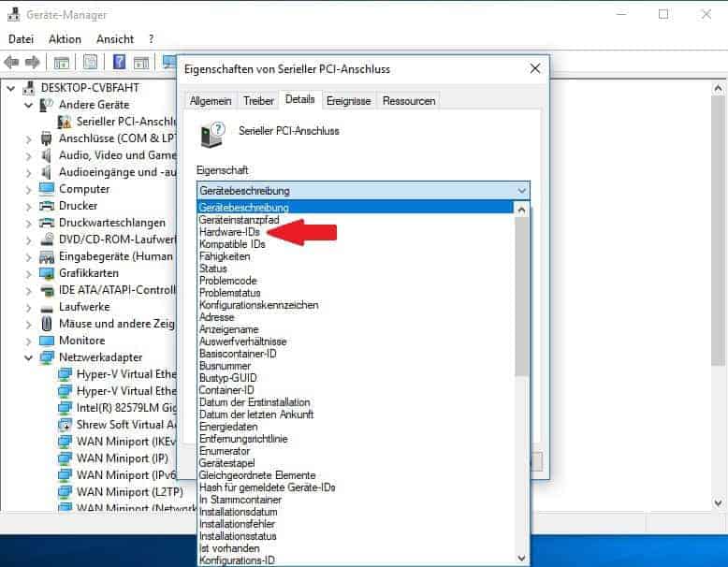Choose Kompatible IDs in the dropdown list

coord(232,243)
